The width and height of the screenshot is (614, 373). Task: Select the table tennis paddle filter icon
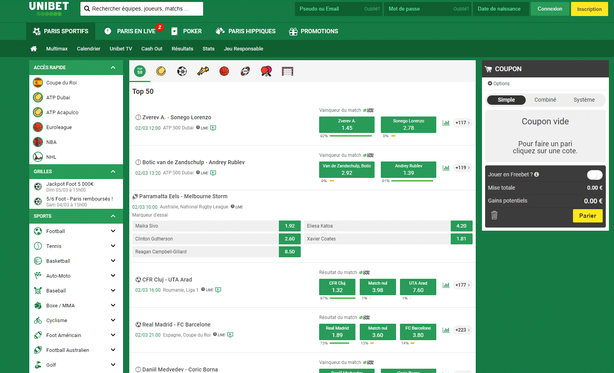pyautogui.click(x=266, y=71)
